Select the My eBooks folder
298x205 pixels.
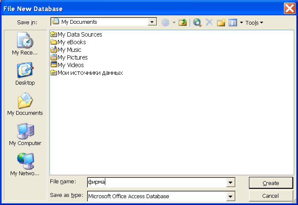[x=68, y=42]
